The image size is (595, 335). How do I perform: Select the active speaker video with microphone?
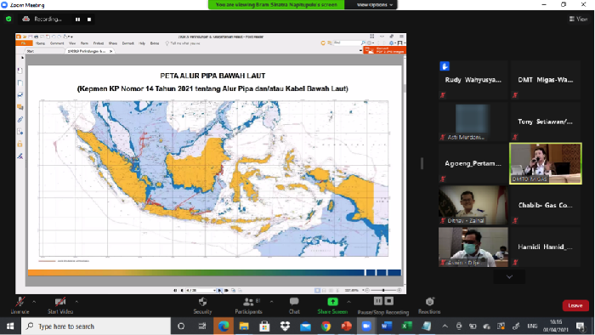[x=546, y=163]
